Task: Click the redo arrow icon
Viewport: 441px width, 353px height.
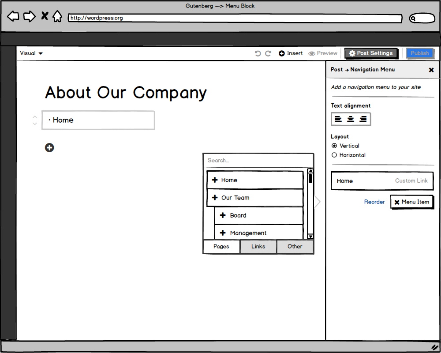Action: point(268,53)
